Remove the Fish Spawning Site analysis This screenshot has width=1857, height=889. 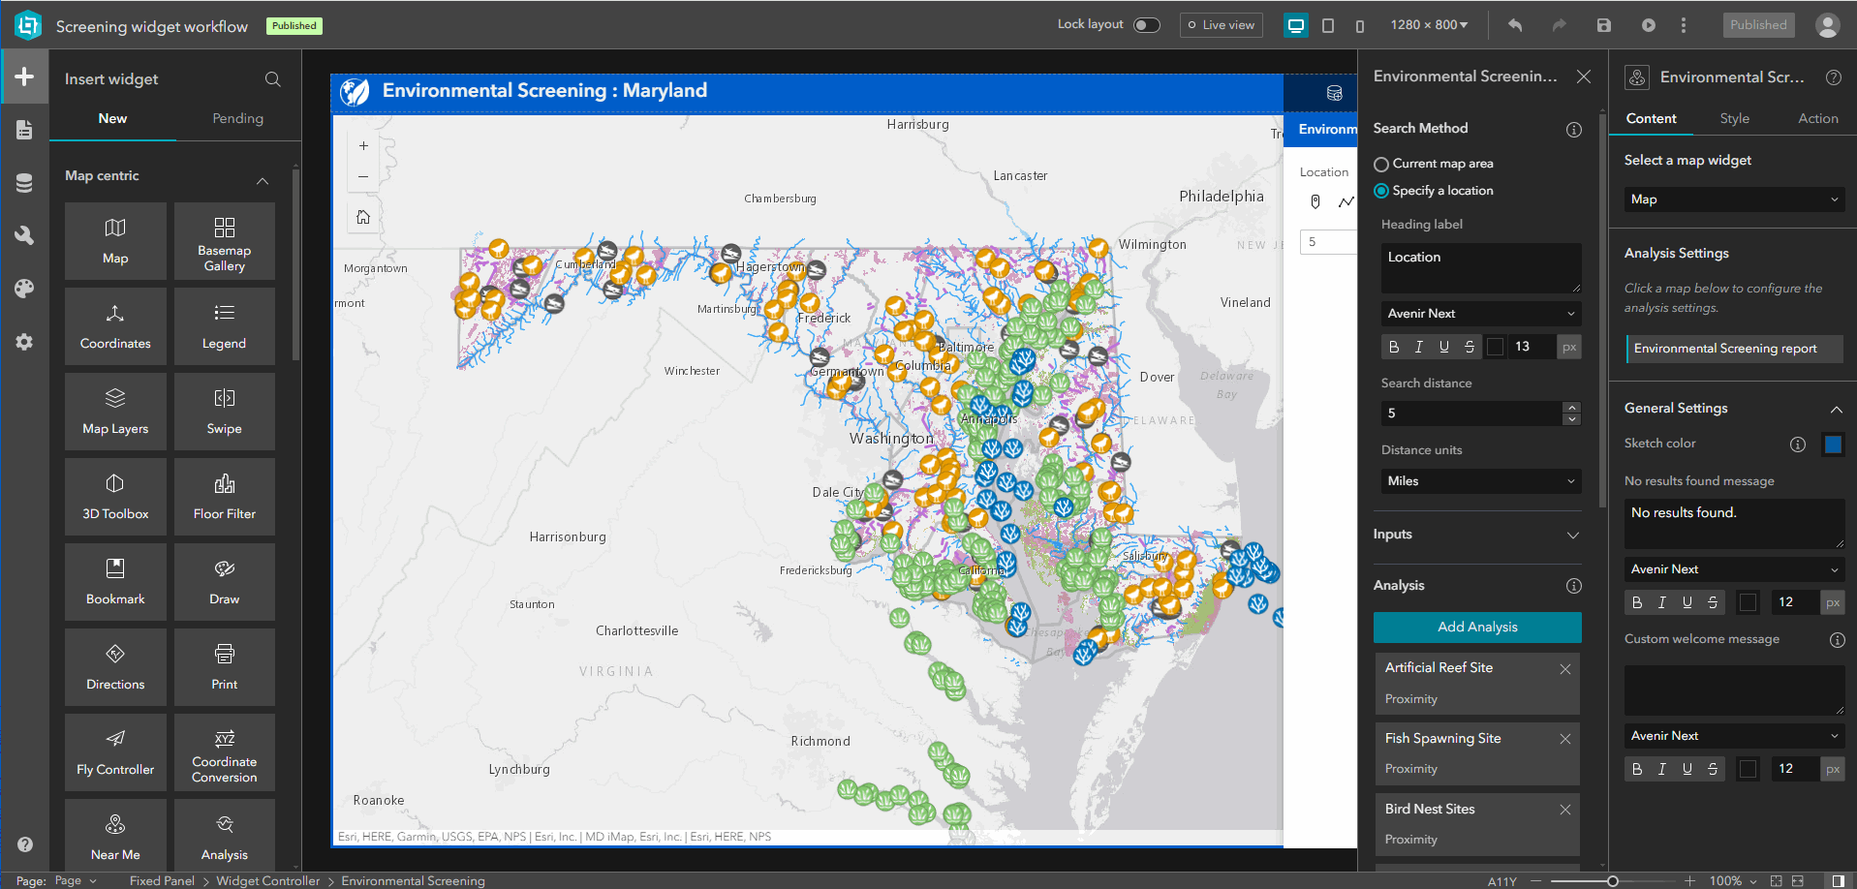coord(1564,738)
